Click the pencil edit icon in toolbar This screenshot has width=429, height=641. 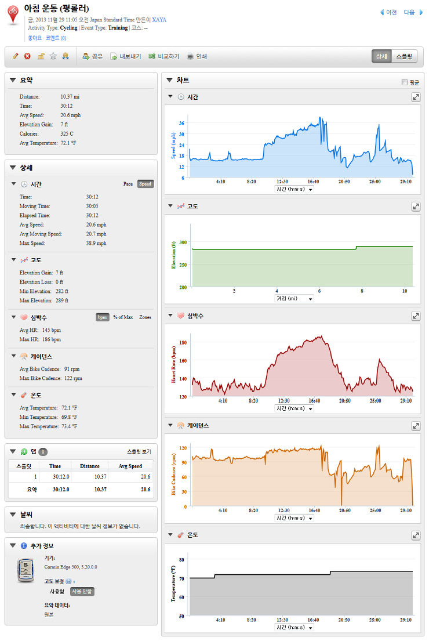(x=15, y=56)
